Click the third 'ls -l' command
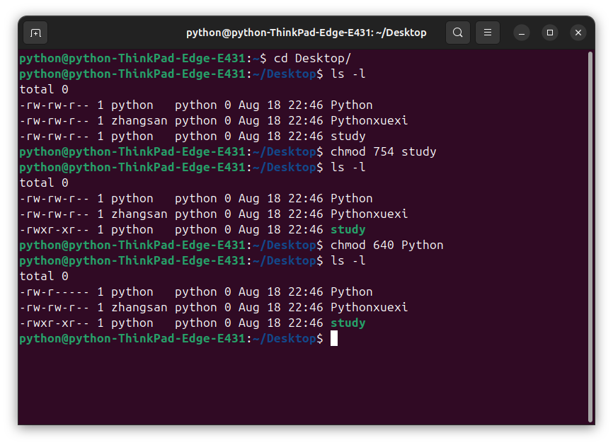613x445 pixels. click(348, 261)
